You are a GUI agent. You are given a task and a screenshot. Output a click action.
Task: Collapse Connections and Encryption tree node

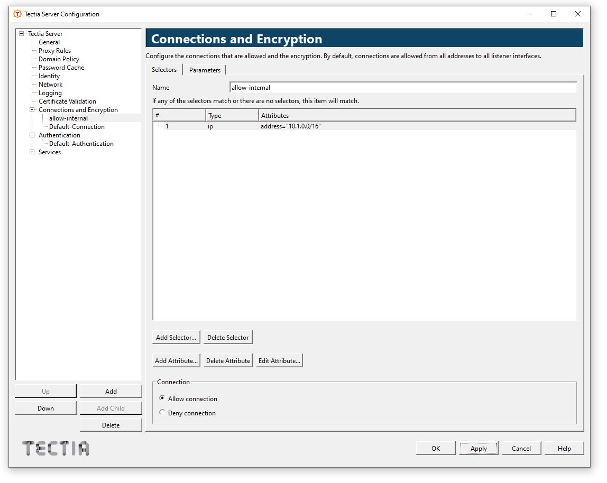pos(32,110)
